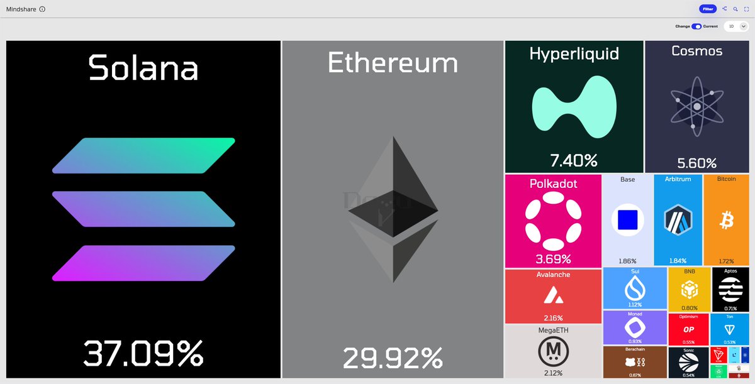755x384 pixels.
Task: Select the Hyperliquid logo tile
Action: coord(574,107)
